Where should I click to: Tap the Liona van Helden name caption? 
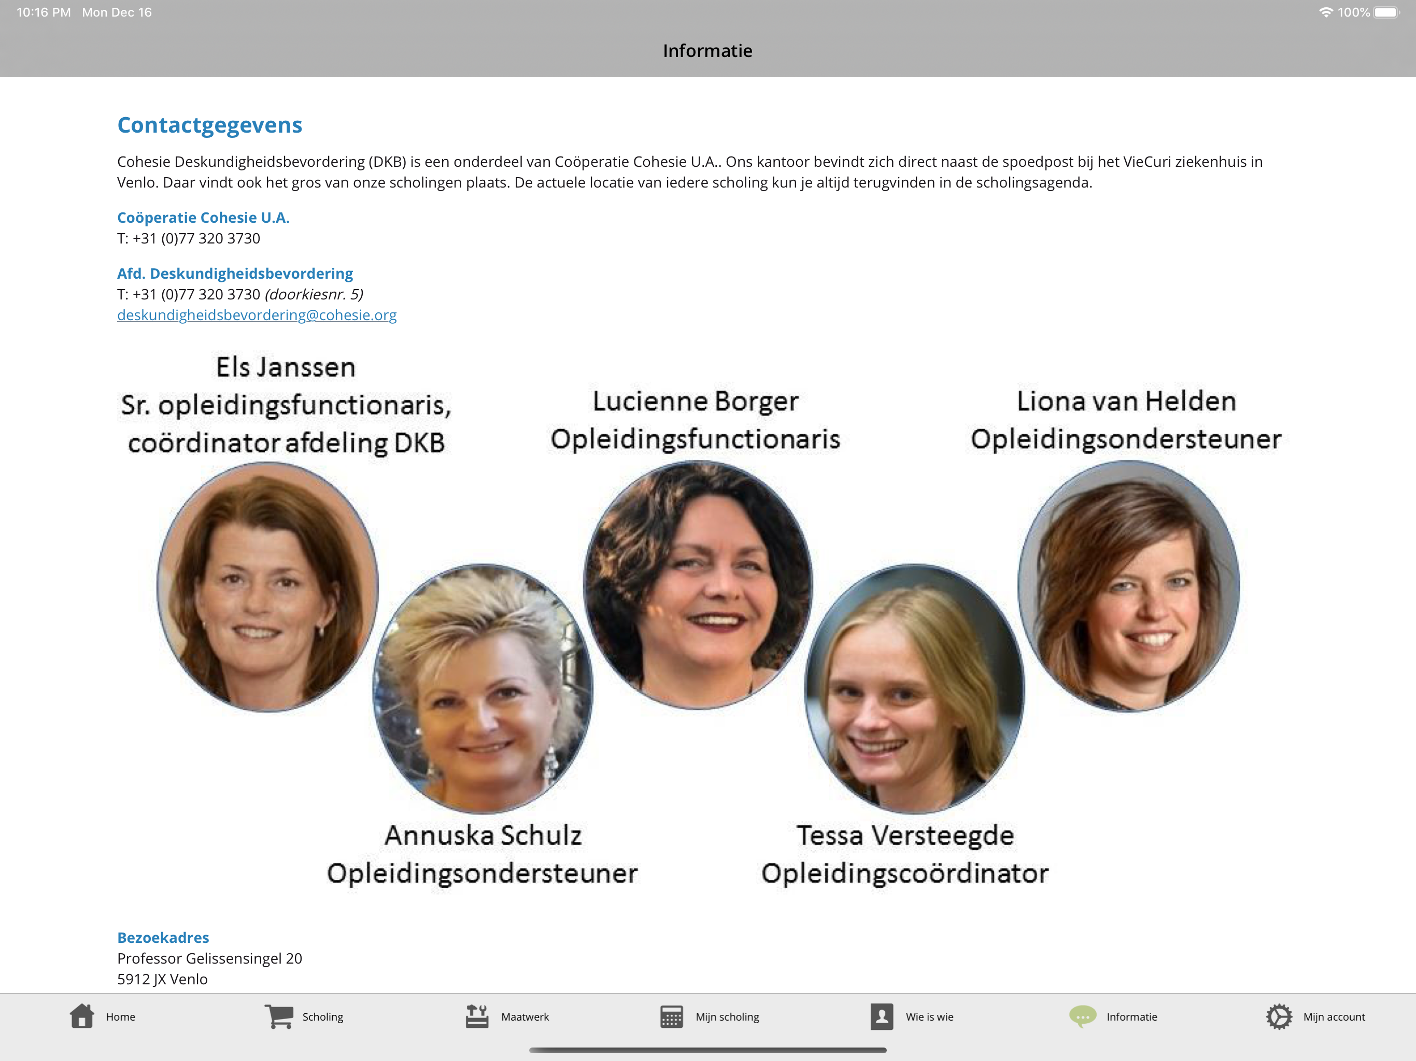tap(1127, 401)
